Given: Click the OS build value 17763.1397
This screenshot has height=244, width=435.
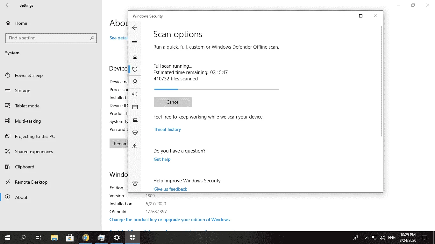Looking at the screenshot, I should 156,212.
